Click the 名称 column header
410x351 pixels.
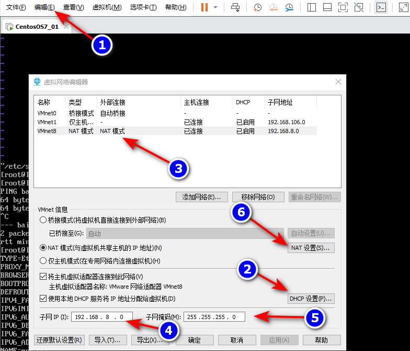pyautogui.click(x=50, y=102)
